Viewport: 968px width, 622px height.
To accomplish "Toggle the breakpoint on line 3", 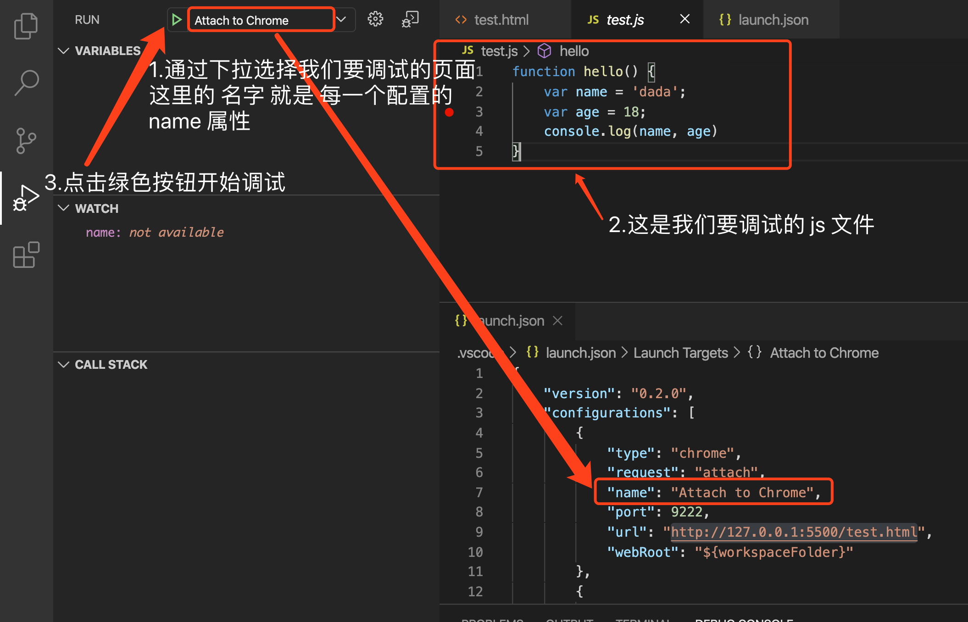I will [x=449, y=112].
